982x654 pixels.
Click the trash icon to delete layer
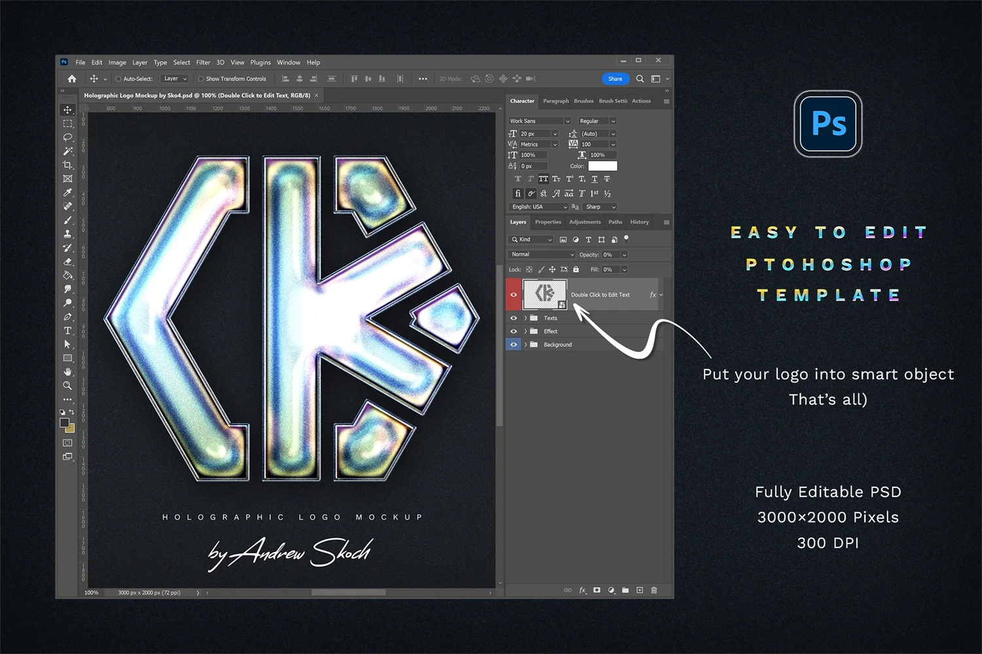653,590
